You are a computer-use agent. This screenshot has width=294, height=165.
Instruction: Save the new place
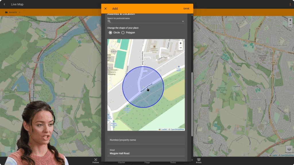[186, 9]
